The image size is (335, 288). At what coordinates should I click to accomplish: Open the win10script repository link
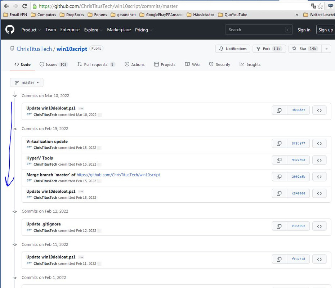tap(72, 49)
